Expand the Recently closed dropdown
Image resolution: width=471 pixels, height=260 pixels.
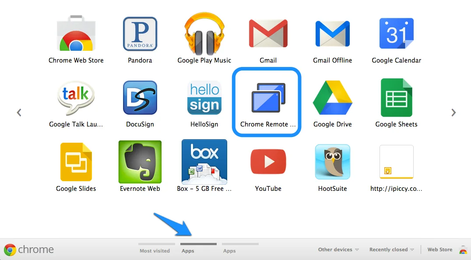392,249
